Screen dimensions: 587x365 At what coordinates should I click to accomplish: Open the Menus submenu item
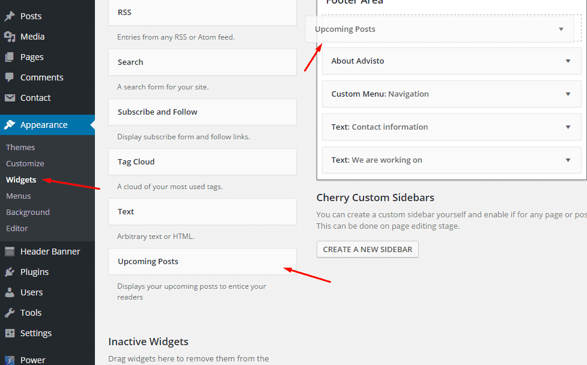tap(19, 196)
